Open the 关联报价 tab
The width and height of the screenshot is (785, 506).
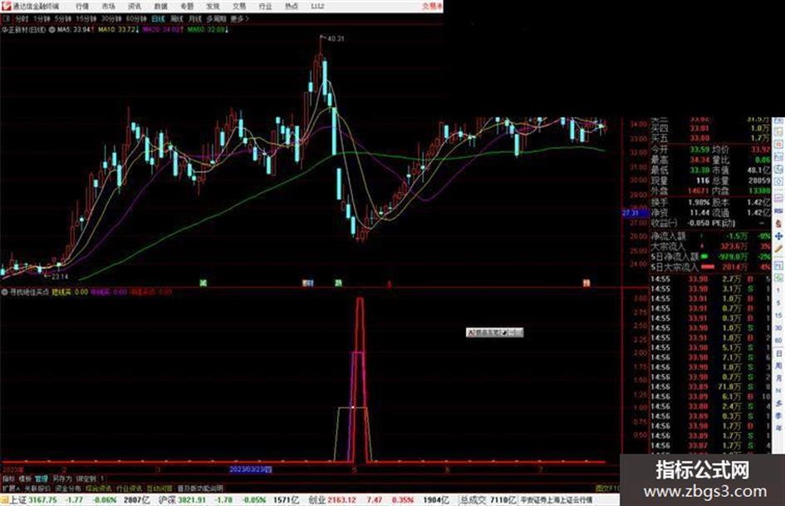tap(37, 489)
